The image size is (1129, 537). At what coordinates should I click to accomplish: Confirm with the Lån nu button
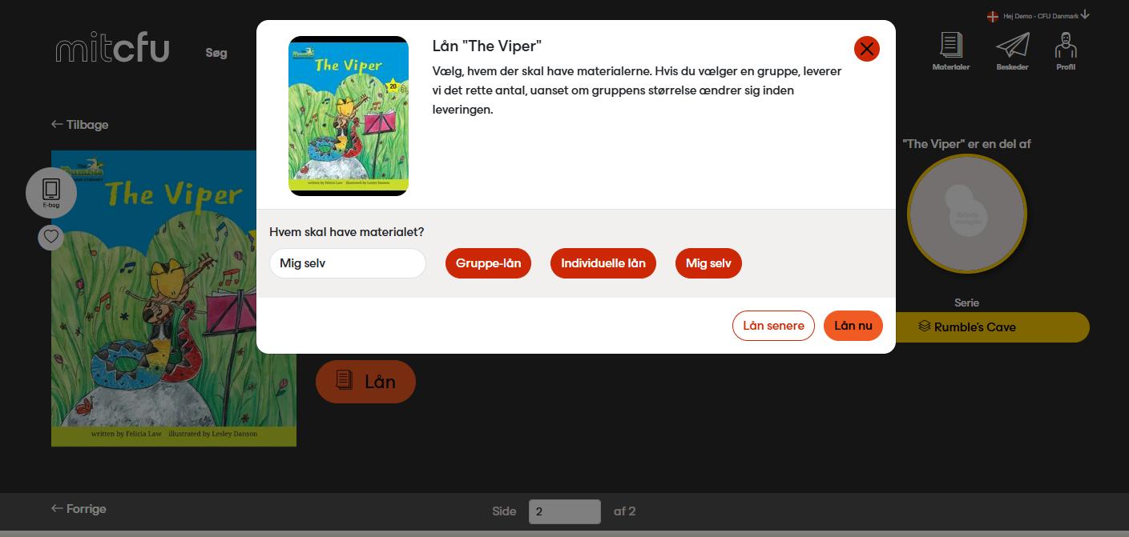(x=853, y=326)
